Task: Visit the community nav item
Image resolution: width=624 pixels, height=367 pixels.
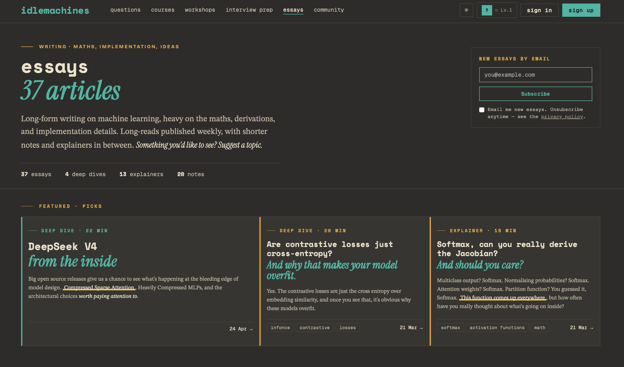Action: click(x=329, y=10)
